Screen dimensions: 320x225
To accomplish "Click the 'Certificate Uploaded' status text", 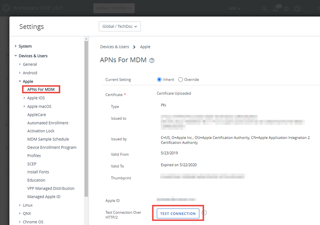I will click(174, 93).
